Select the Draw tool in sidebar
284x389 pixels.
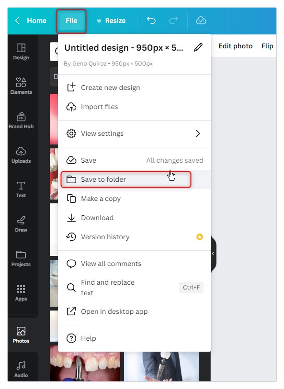pos(21,224)
